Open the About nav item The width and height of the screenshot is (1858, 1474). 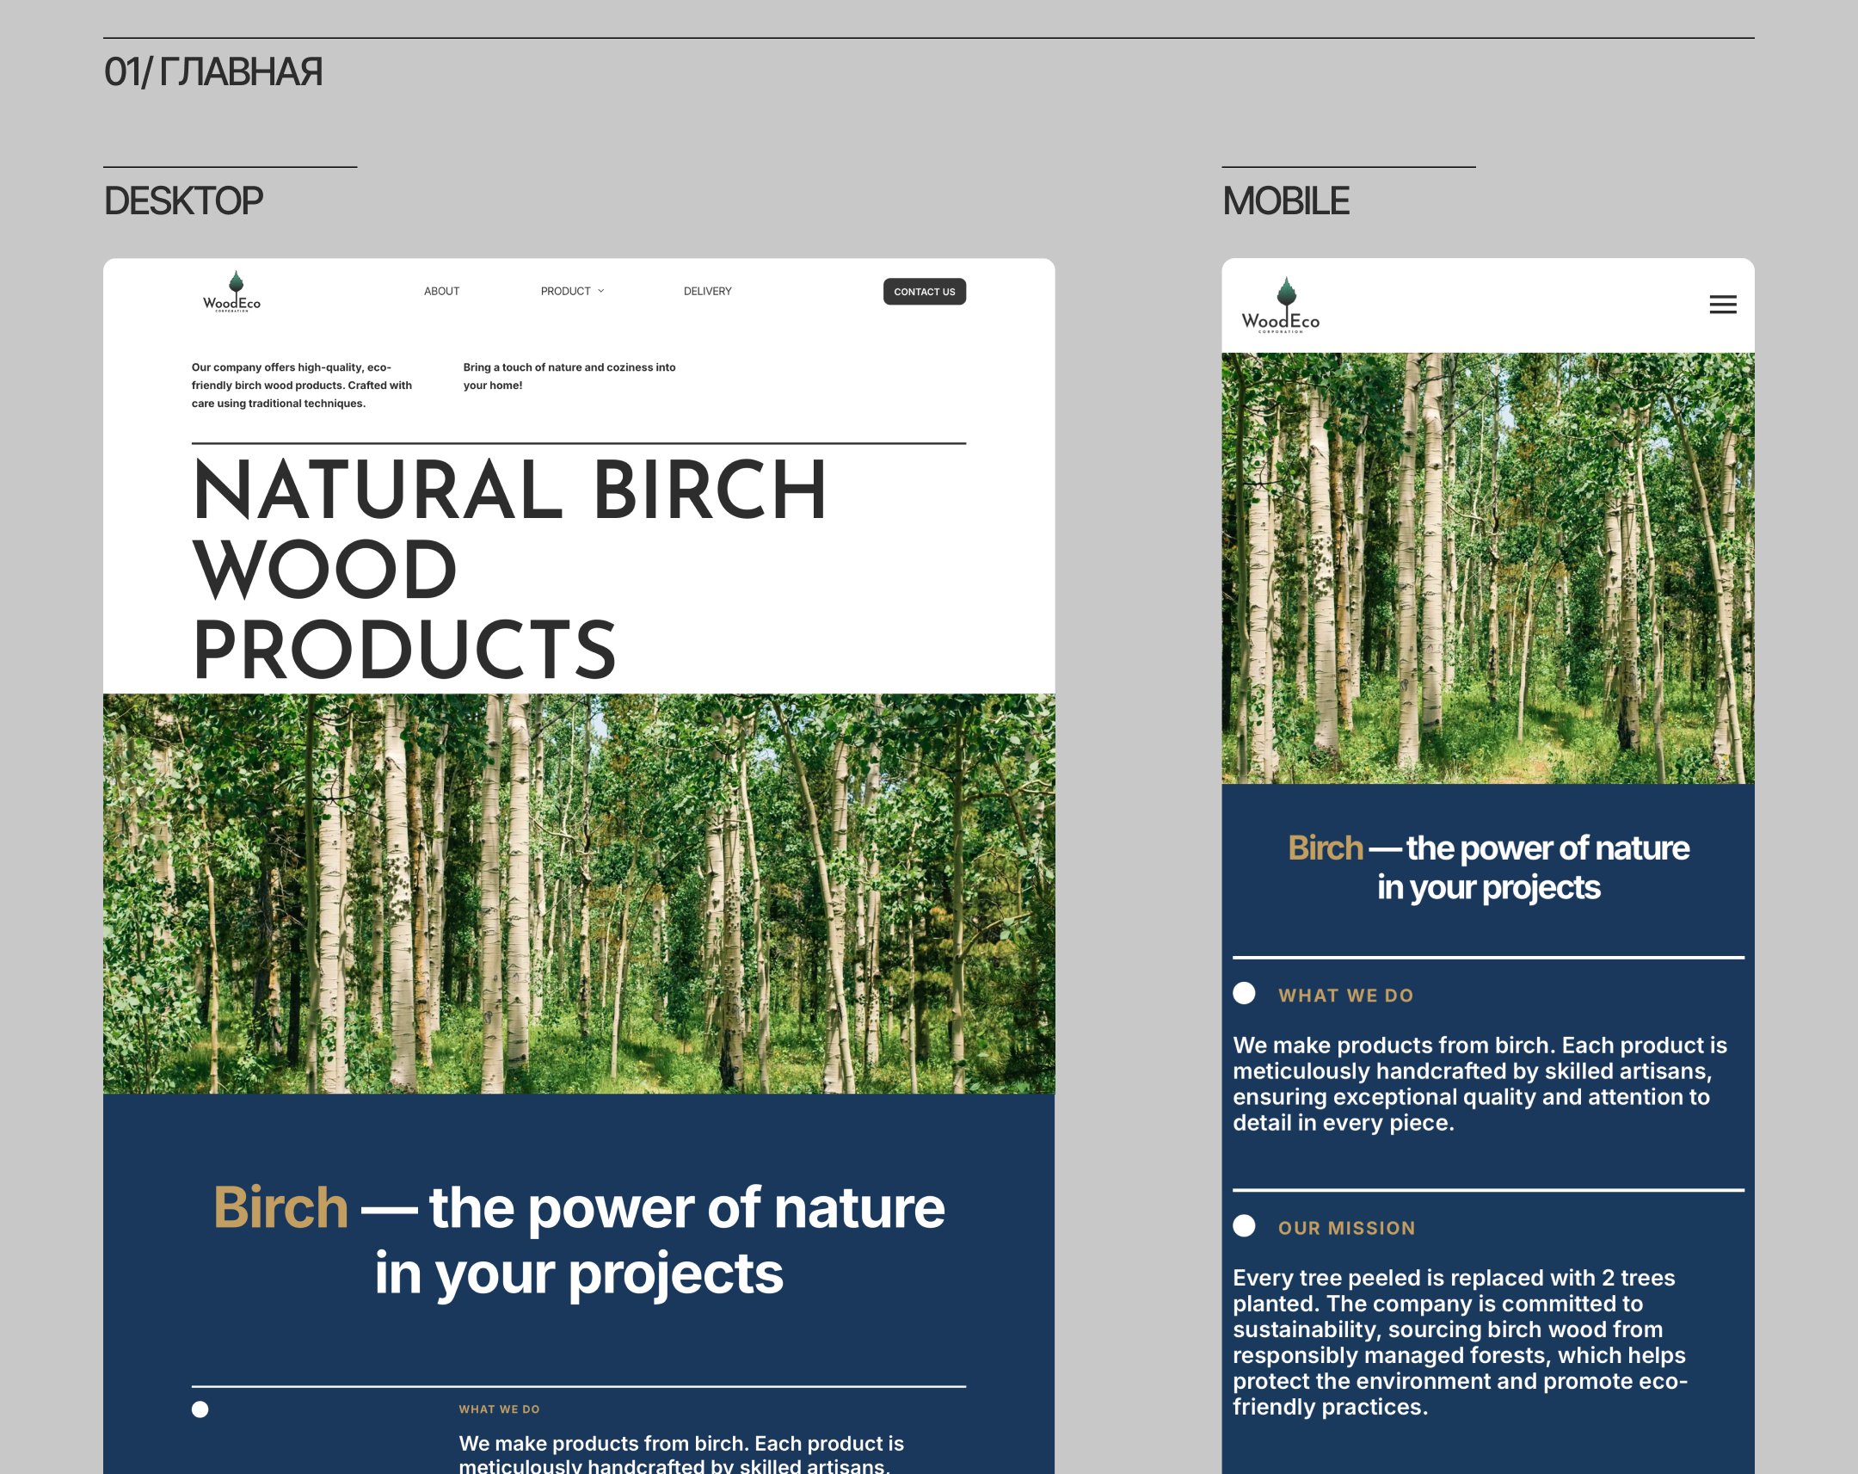[441, 292]
